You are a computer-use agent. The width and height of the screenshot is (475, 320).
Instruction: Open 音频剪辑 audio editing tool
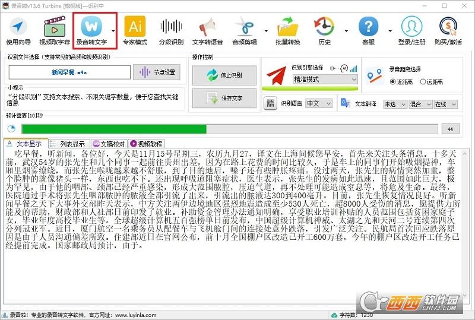pyautogui.click(x=245, y=31)
